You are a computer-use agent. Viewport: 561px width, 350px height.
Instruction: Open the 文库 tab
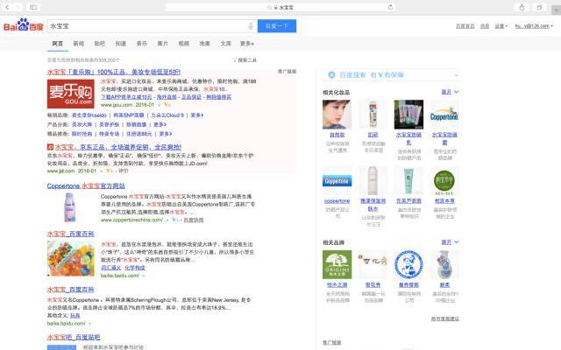226,44
